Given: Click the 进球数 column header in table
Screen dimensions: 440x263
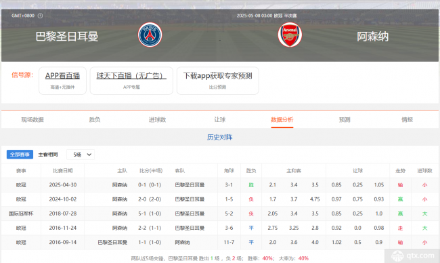Looking at the screenshot, I should click(x=425, y=171).
